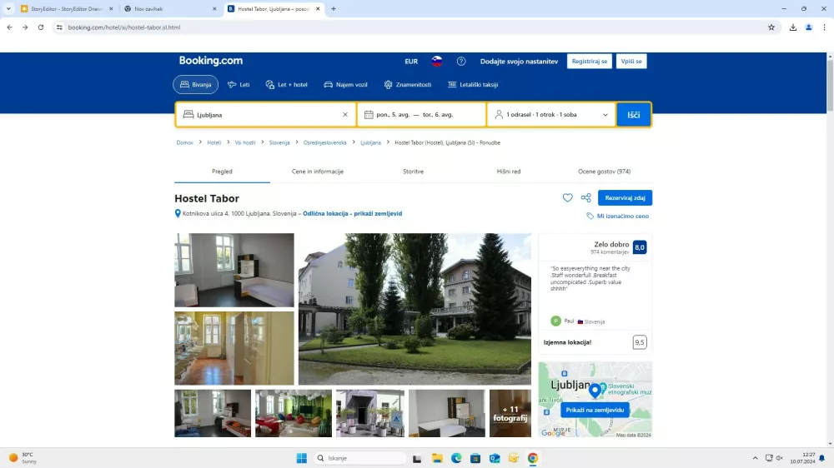Viewport: 834px width, 468px height.
Task: Open the EUR currency selector
Action: [411, 62]
